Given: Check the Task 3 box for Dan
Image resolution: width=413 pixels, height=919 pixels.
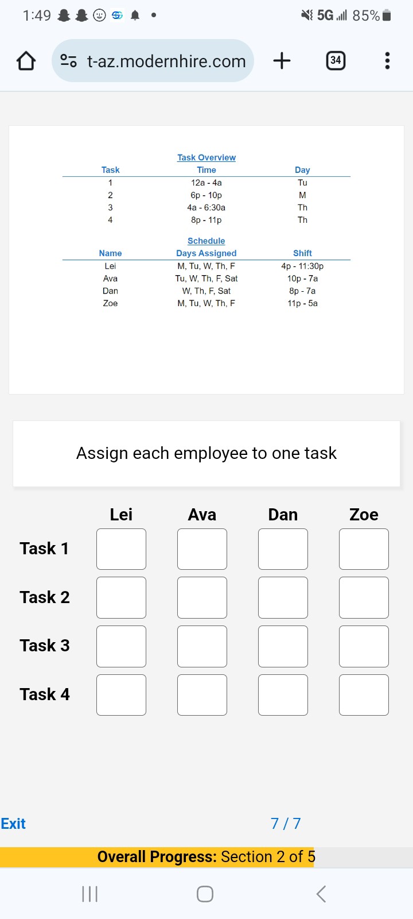Looking at the screenshot, I should point(283,646).
